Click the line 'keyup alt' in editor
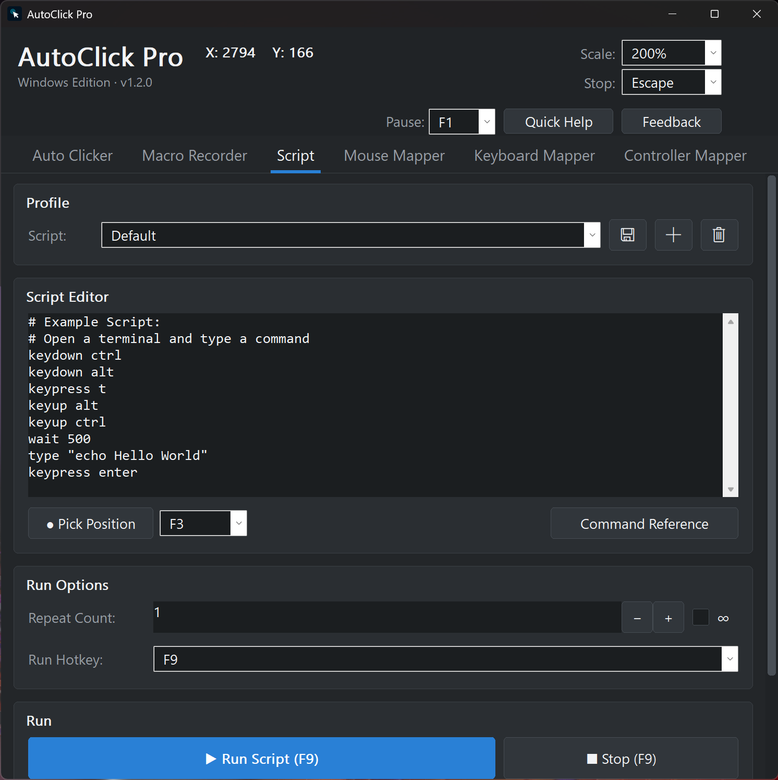The height and width of the screenshot is (780, 778). point(64,406)
